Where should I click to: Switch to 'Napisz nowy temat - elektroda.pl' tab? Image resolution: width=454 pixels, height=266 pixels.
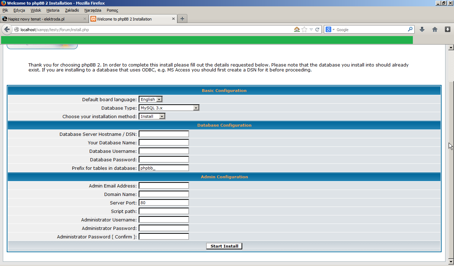(x=44, y=19)
